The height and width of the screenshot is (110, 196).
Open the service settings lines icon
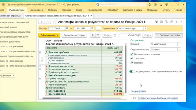[167, 5]
